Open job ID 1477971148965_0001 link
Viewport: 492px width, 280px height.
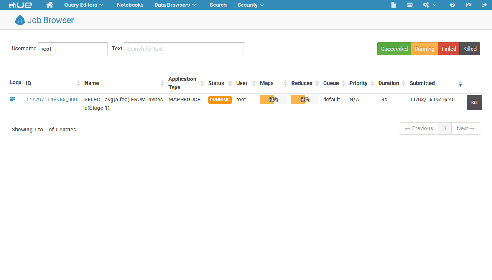coord(53,100)
